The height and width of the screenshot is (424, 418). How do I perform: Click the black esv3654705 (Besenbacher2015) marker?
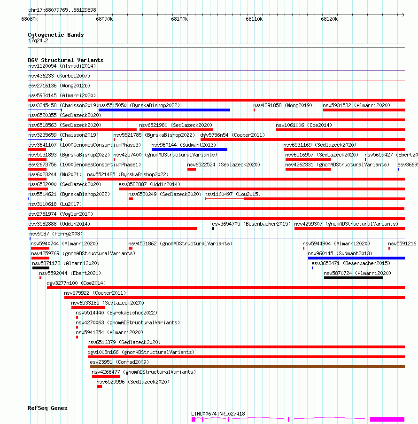coord(213,229)
